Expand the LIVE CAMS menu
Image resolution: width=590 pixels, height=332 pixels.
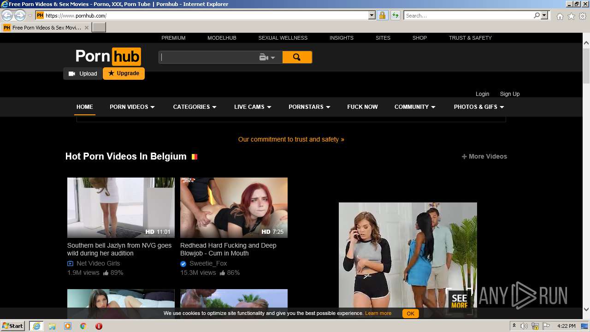(x=253, y=107)
